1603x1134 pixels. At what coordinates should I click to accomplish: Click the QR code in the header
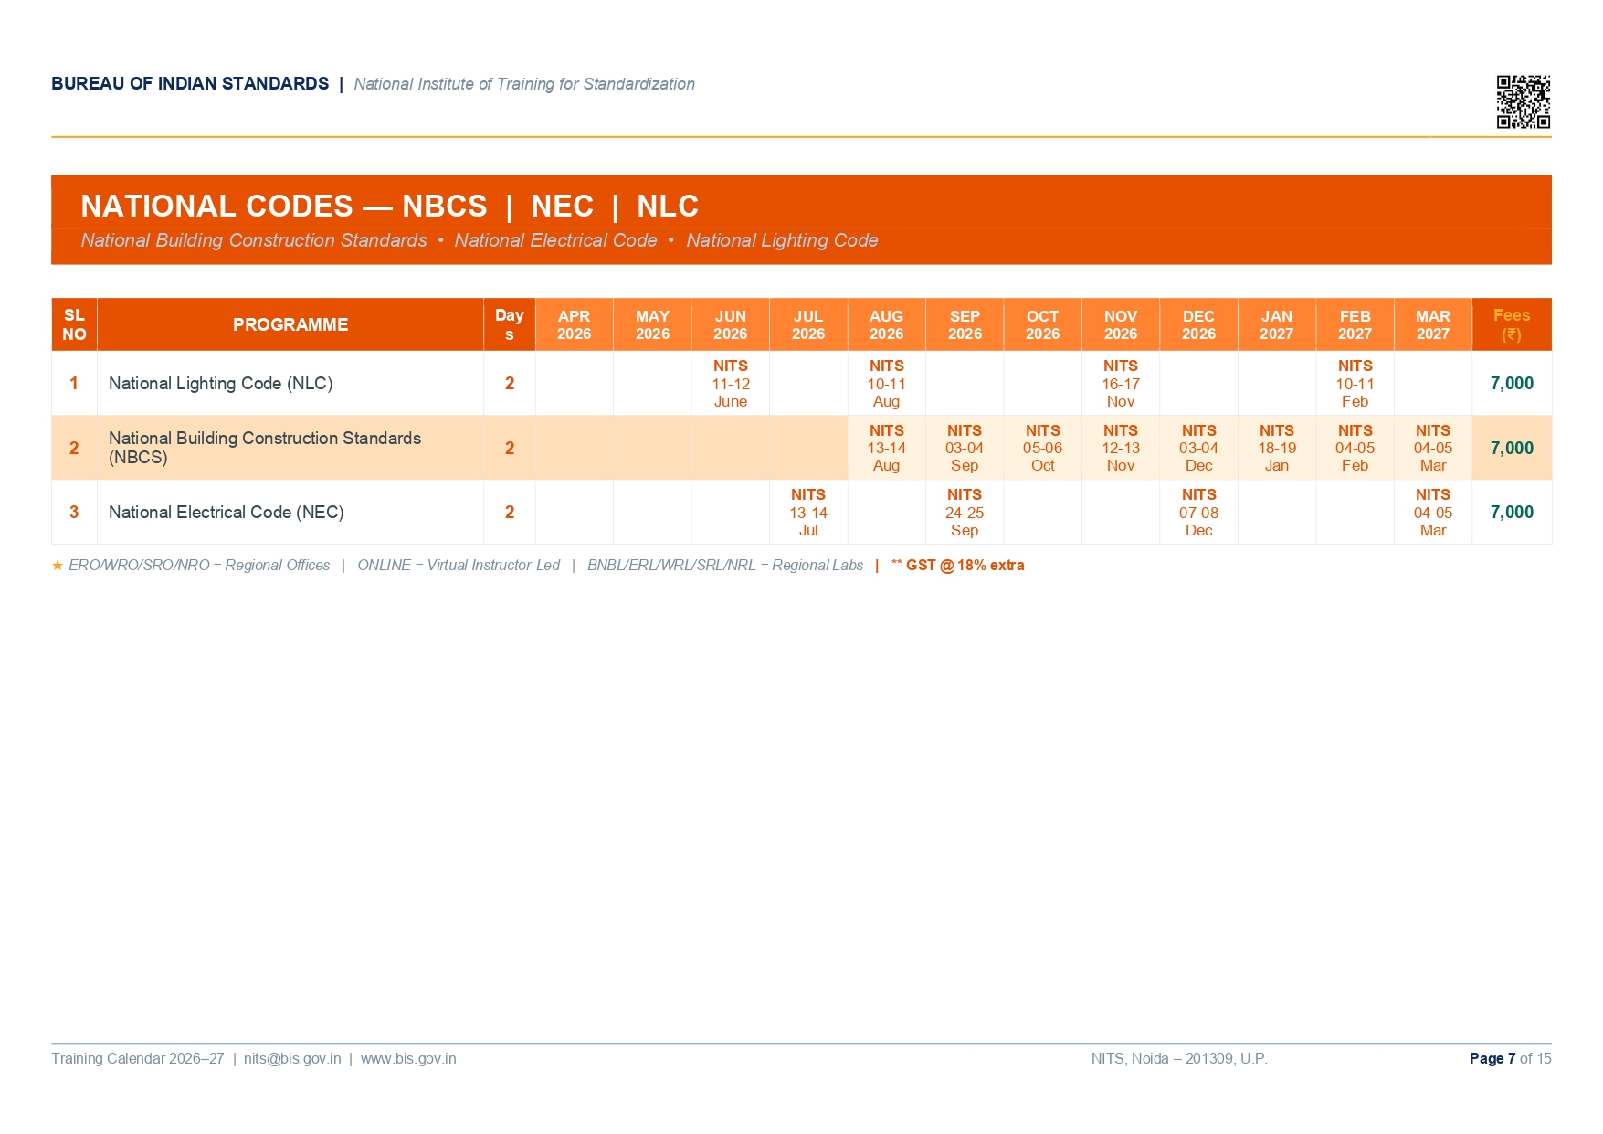(1523, 101)
